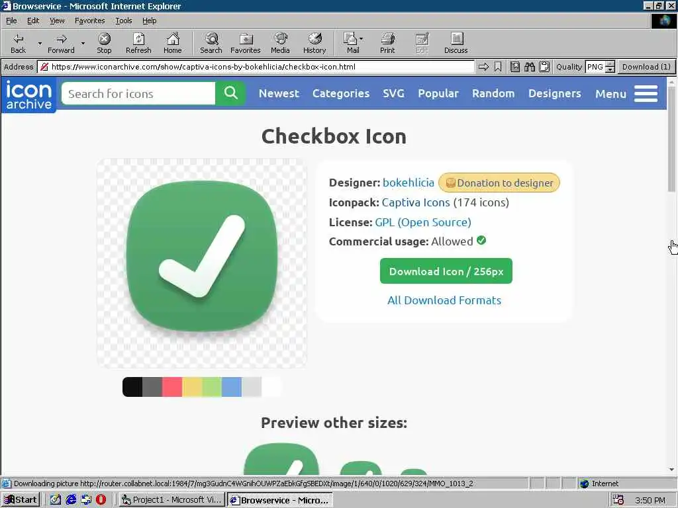The width and height of the screenshot is (678, 508).
Task: Open the GPL (Open Source) license link
Action: tap(423, 222)
